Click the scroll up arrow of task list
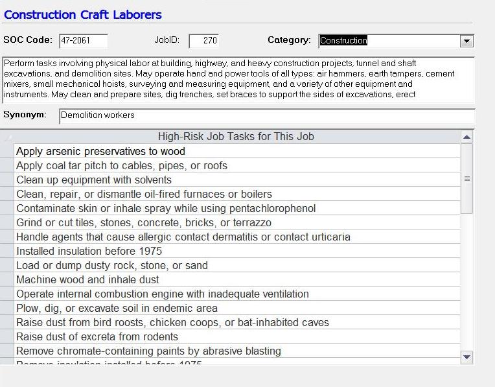The image size is (495, 387). [x=466, y=137]
